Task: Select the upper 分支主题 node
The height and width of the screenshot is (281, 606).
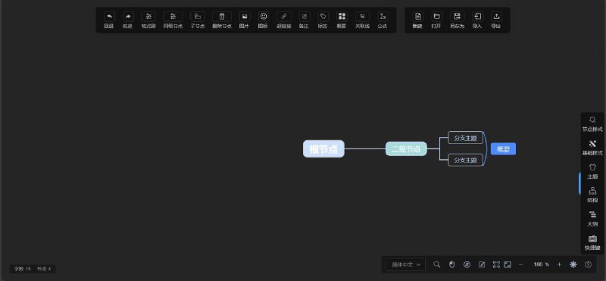Action: [465, 138]
